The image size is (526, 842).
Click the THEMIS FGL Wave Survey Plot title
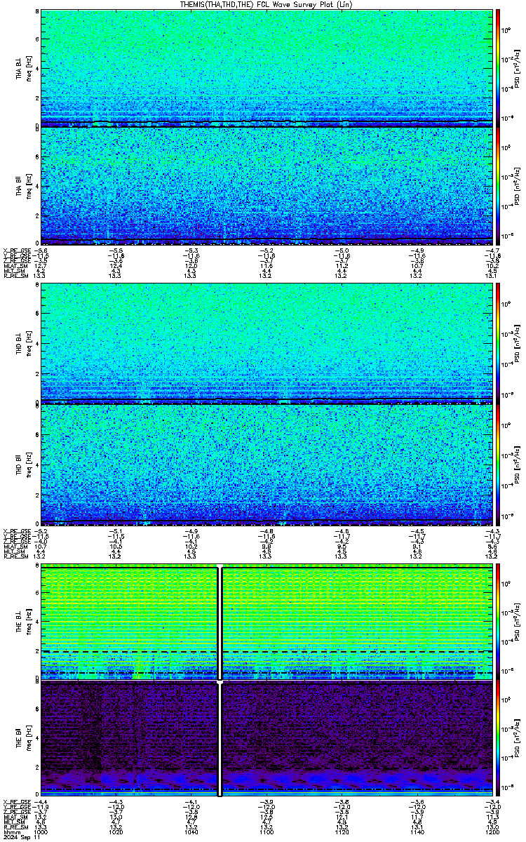point(266,4)
